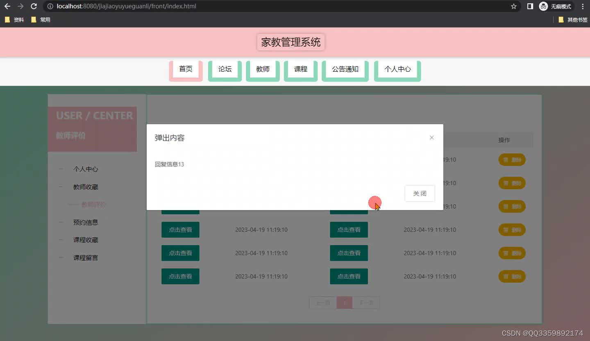Select 课程留言 in the sidebar

pyautogui.click(x=86, y=258)
